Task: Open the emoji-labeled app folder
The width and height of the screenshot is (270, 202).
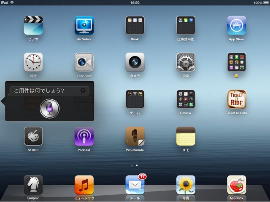Action: pyautogui.click(x=236, y=62)
